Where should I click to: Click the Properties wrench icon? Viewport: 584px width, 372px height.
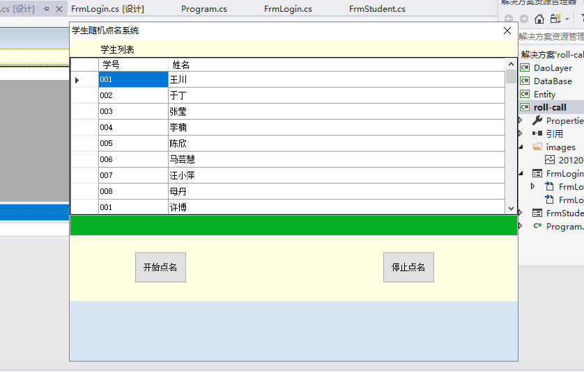[537, 120]
